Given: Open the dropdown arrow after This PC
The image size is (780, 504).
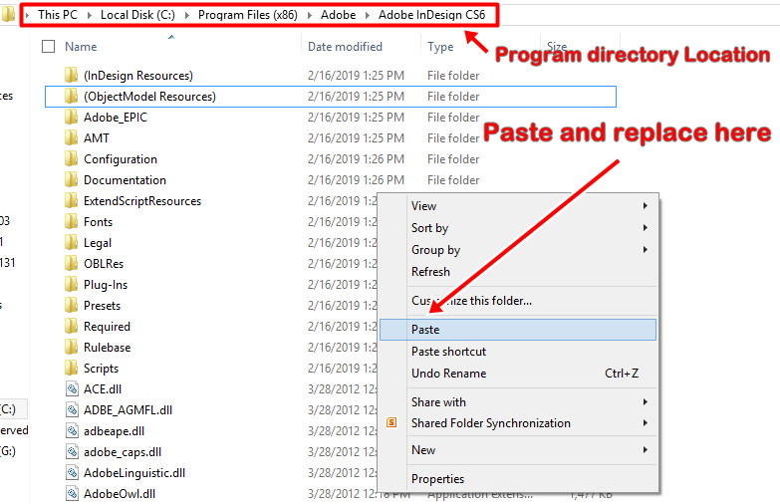Looking at the screenshot, I should pos(90,15).
